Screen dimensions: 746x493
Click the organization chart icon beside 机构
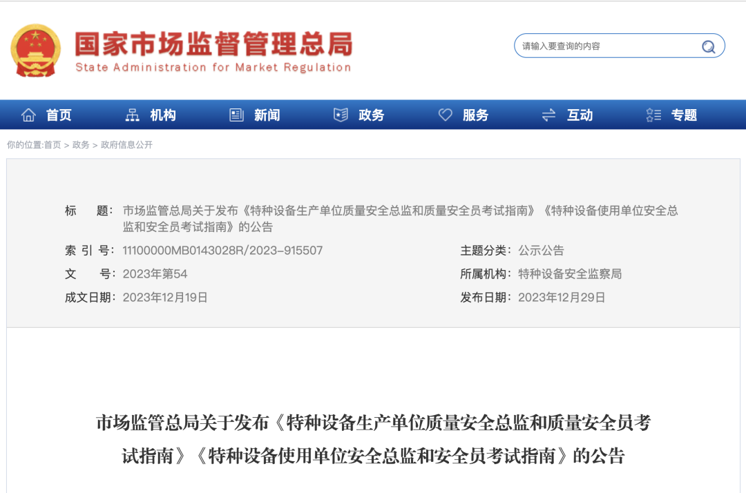tap(132, 115)
